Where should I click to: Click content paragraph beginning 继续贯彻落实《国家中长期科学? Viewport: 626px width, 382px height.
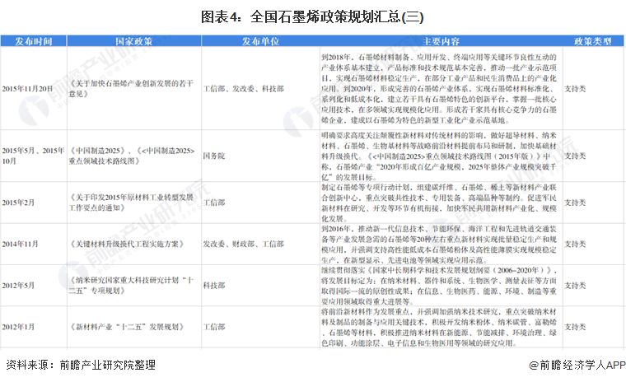point(439,286)
